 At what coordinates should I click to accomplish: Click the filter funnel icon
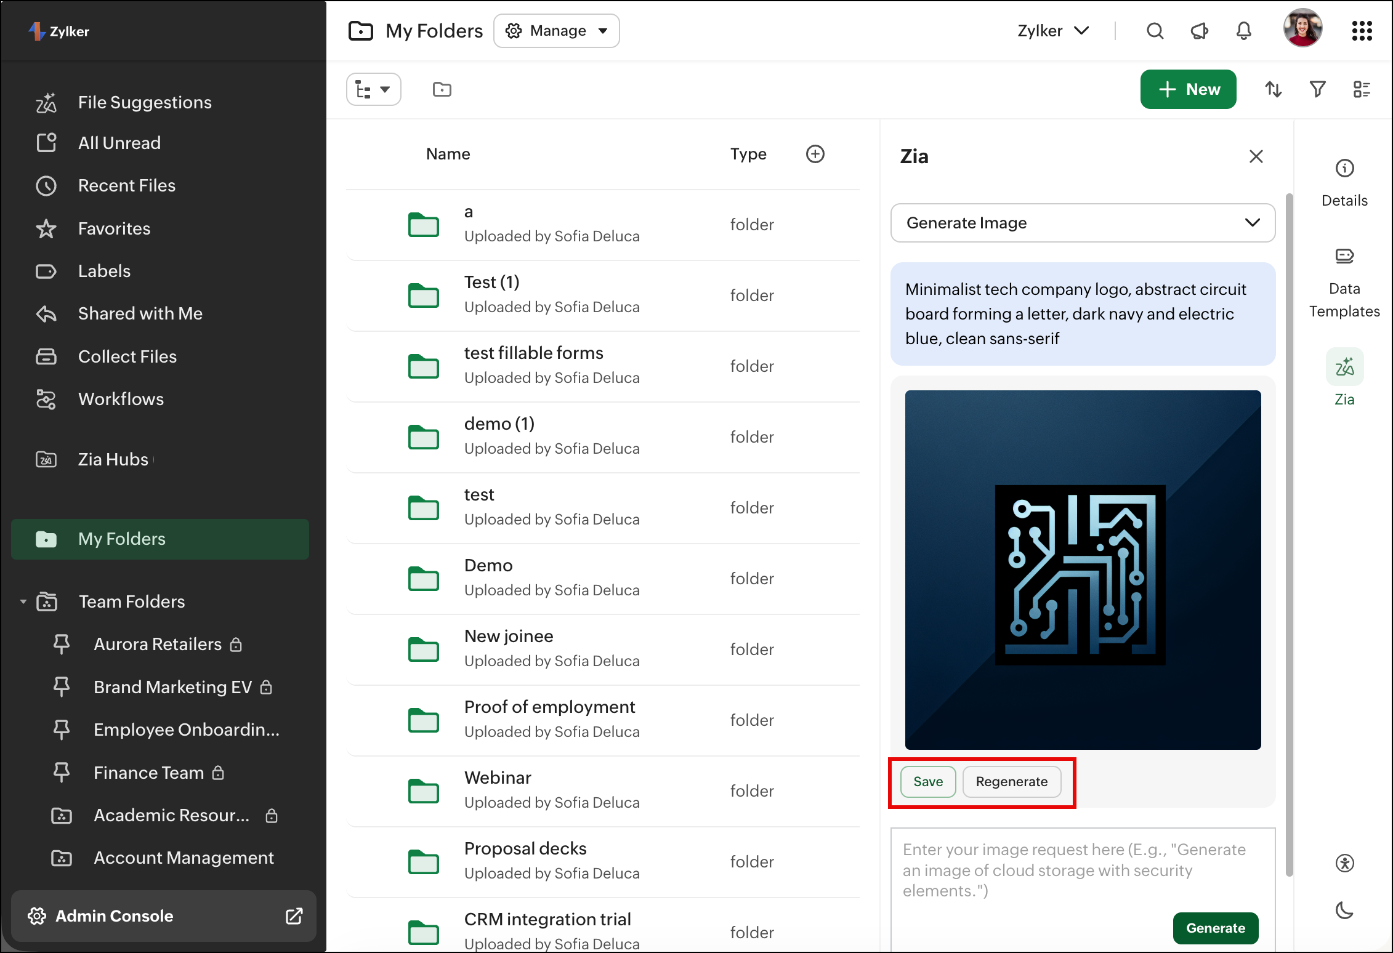pos(1317,90)
